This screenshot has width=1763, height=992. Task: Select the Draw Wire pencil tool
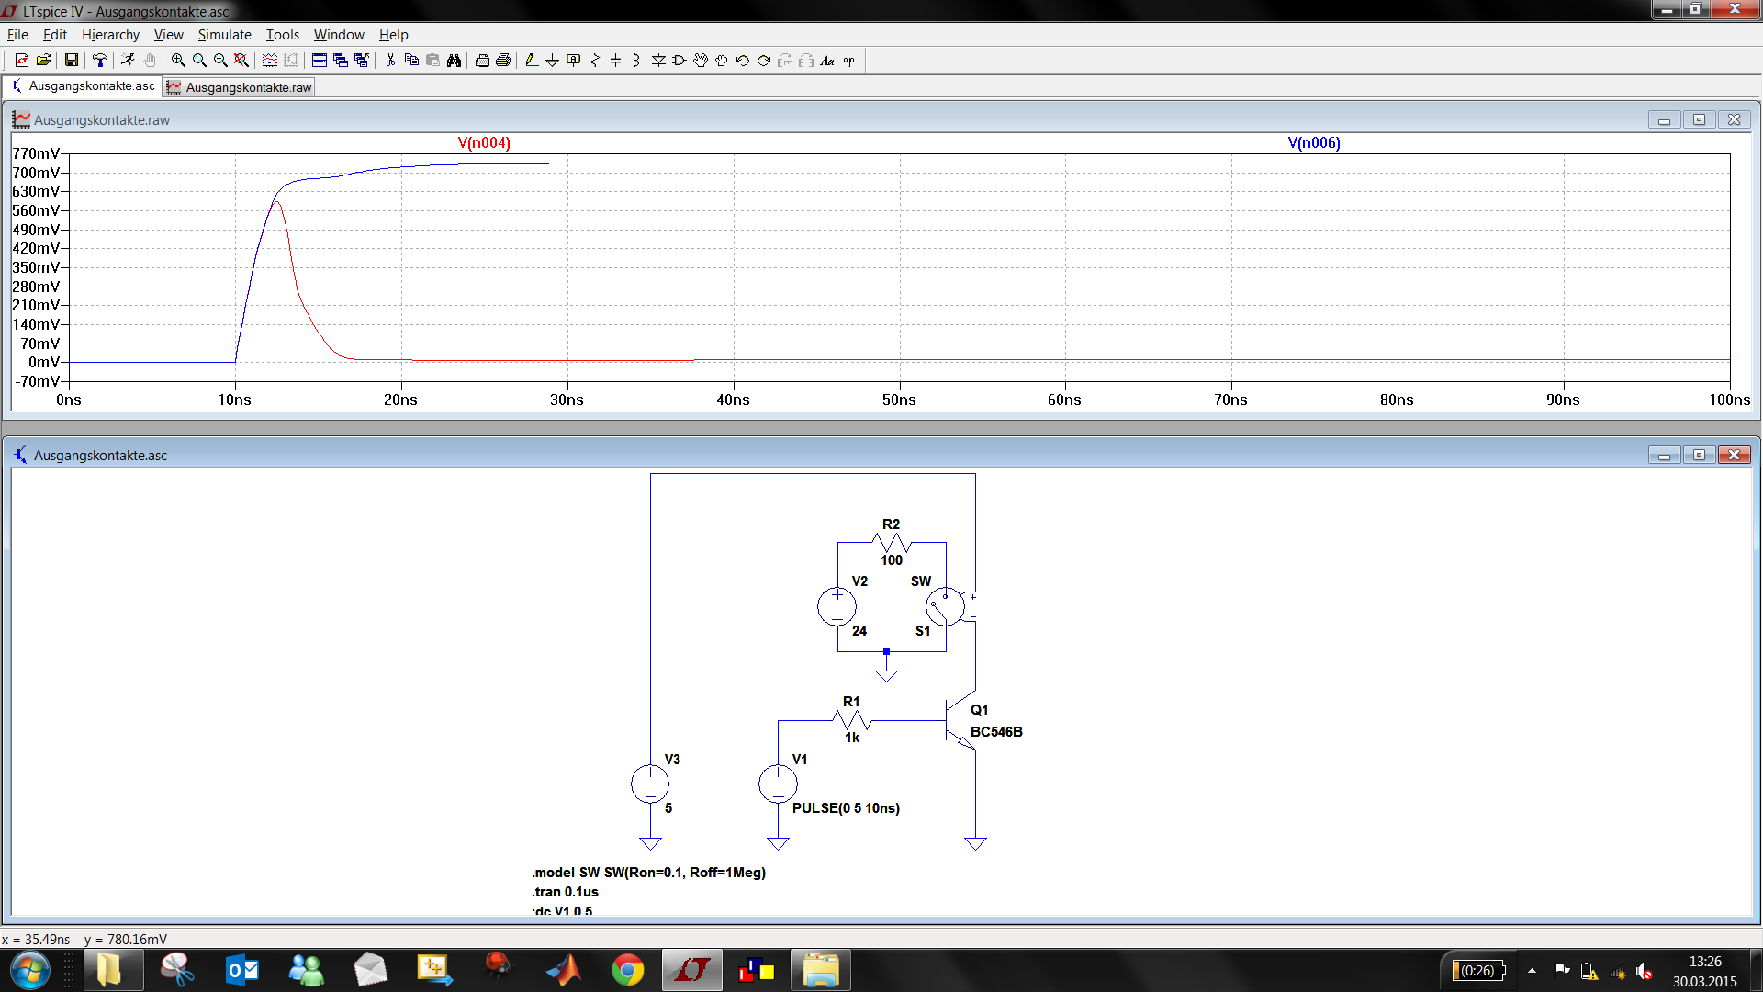(532, 61)
